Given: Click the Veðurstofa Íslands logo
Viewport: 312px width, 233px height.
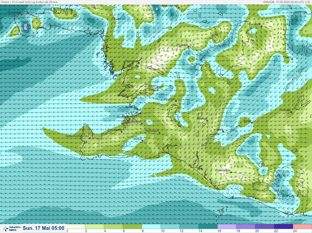Looking at the screenshot, I should tap(11, 228).
